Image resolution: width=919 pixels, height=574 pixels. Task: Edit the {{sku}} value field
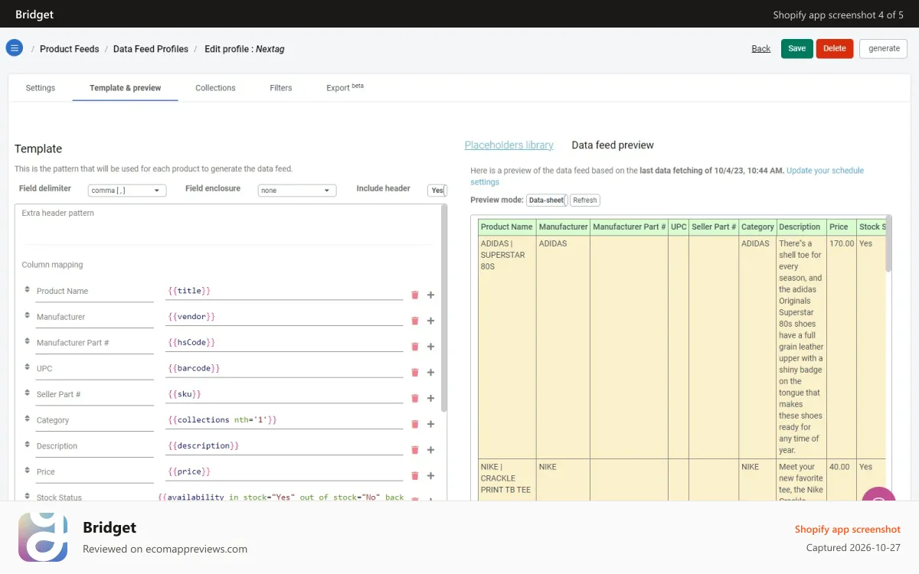284,394
